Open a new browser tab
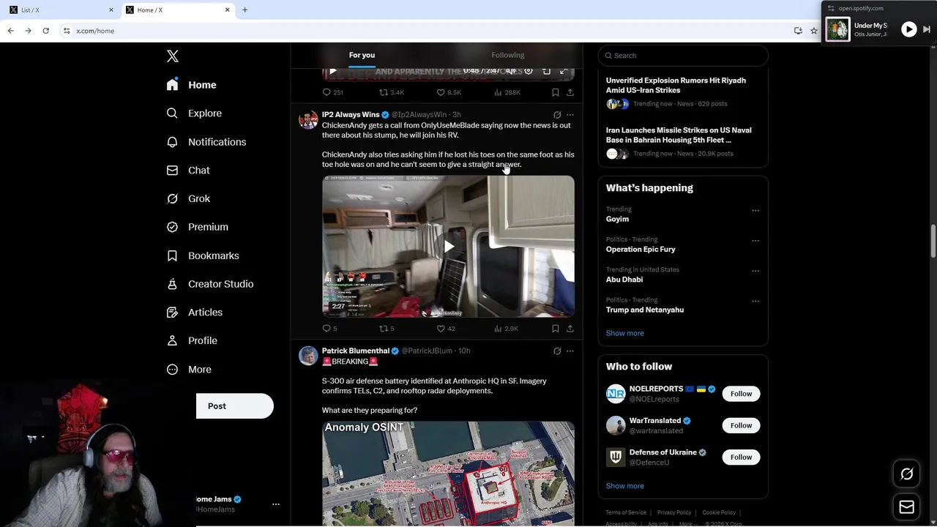 pyautogui.click(x=244, y=10)
